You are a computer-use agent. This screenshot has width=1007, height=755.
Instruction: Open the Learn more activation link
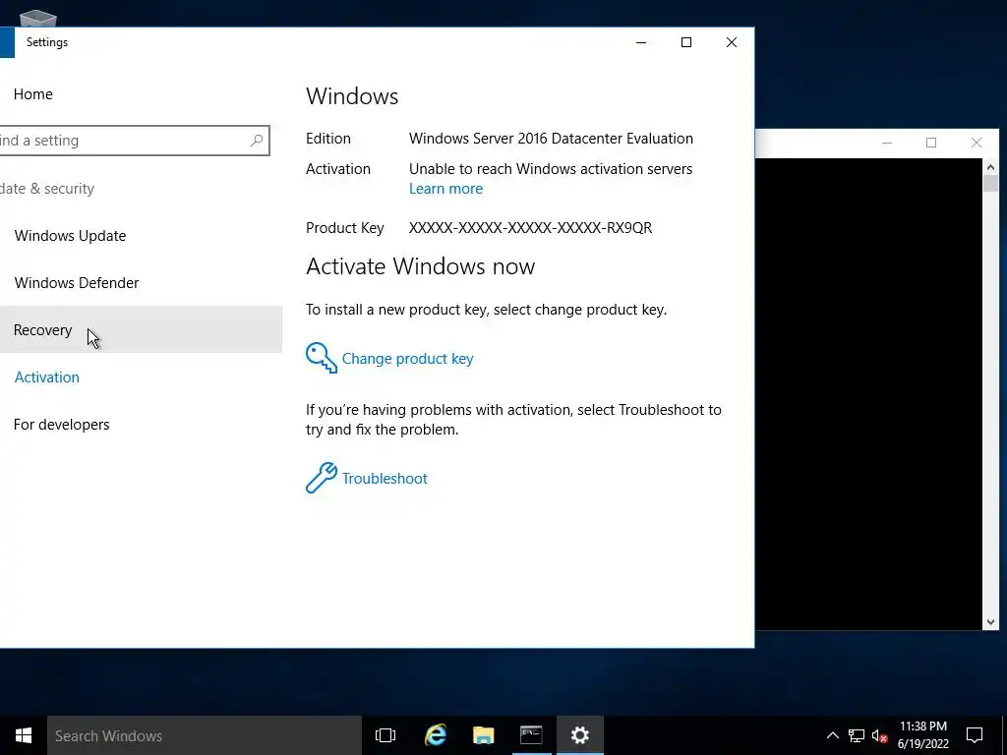[x=445, y=189]
